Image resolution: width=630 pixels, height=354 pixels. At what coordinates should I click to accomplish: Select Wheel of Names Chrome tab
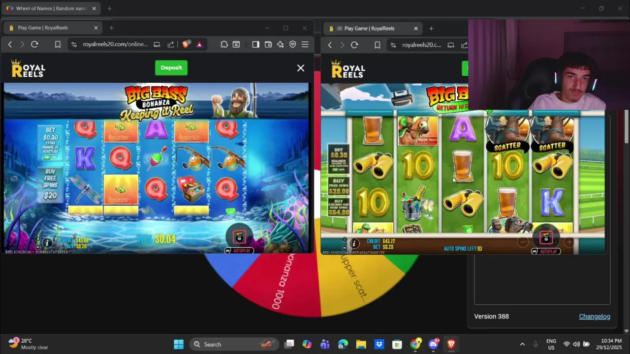pyautogui.click(x=52, y=8)
